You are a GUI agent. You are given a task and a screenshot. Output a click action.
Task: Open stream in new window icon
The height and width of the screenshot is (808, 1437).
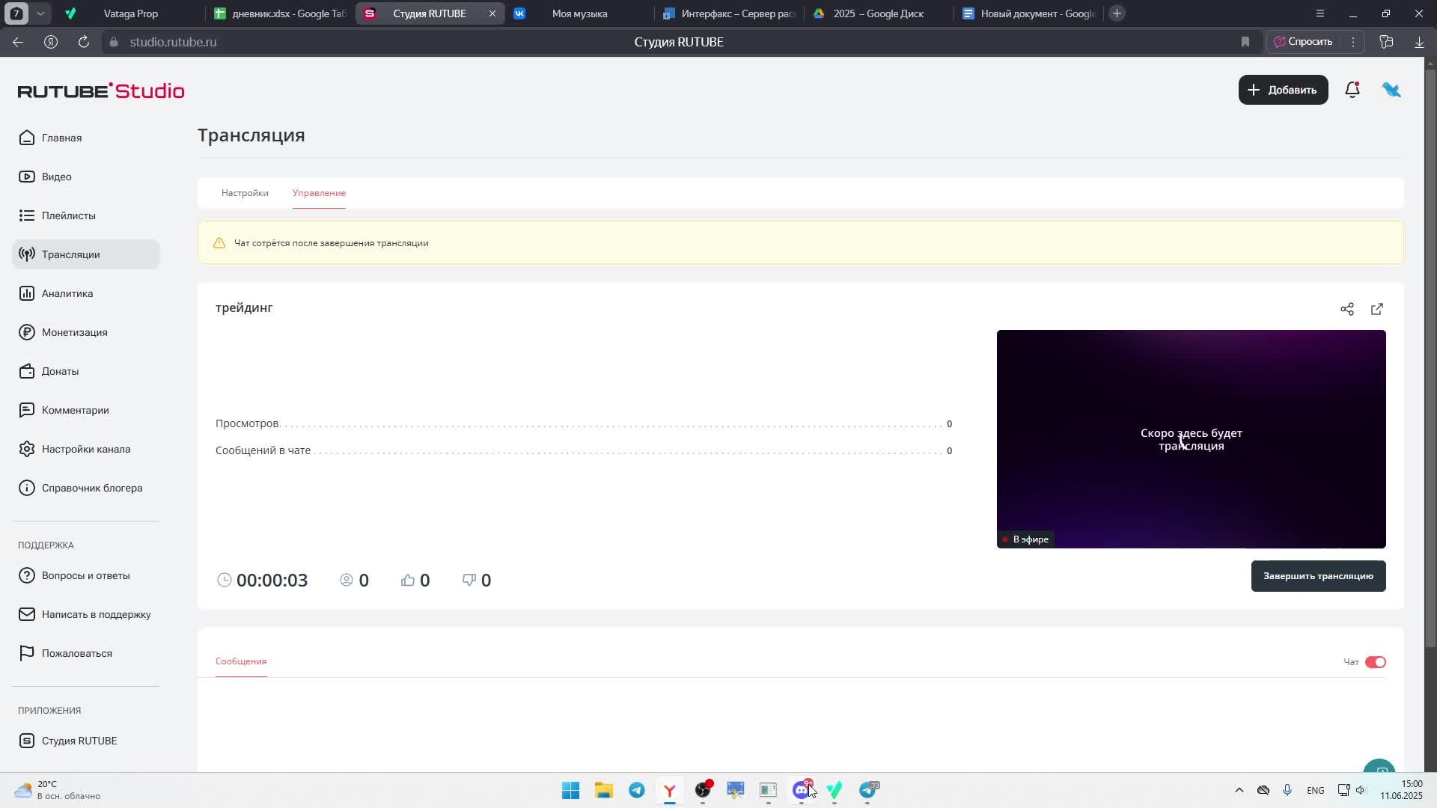[x=1377, y=309]
